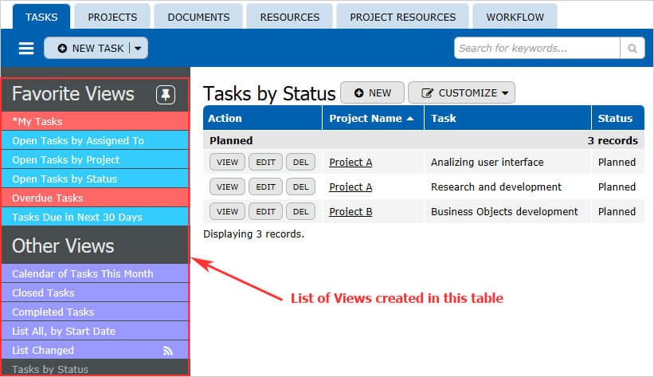Expand the New Task dropdown arrow
Screen dimensions: 654x377
point(138,49)
